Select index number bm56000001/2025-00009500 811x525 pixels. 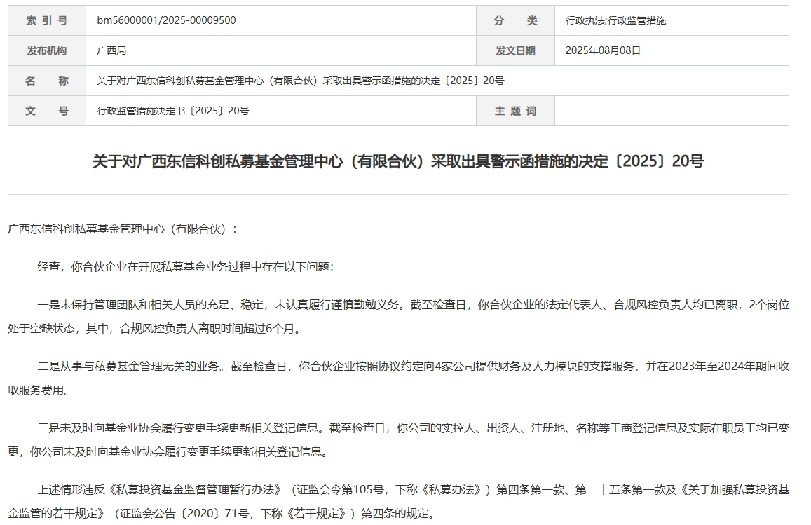(x=166, y=20)
